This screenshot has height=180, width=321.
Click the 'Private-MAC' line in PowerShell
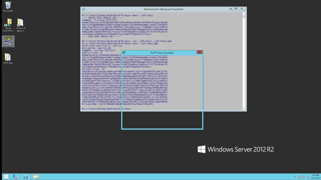point(117,104)
